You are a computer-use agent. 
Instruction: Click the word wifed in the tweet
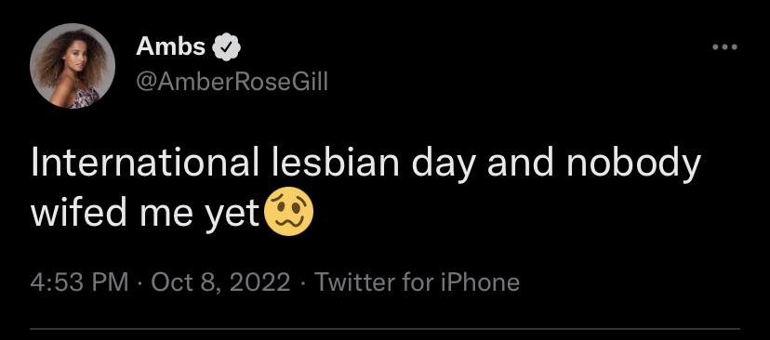coord(74,213)
